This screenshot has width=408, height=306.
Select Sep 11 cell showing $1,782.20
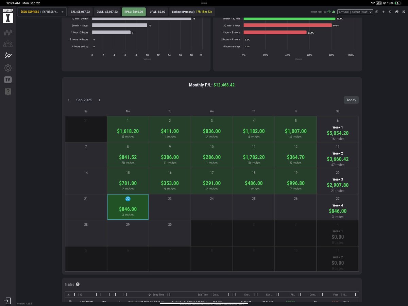(254, 155)
